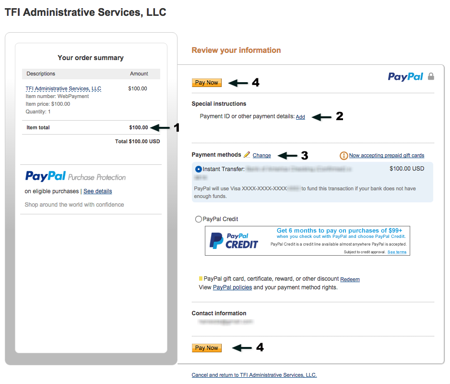This screenshot has width=450, height=384.
Task: Click Redeem link for gift card
Action: 350,279
